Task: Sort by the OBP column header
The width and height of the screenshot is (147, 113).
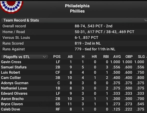Action: point(129,57)
